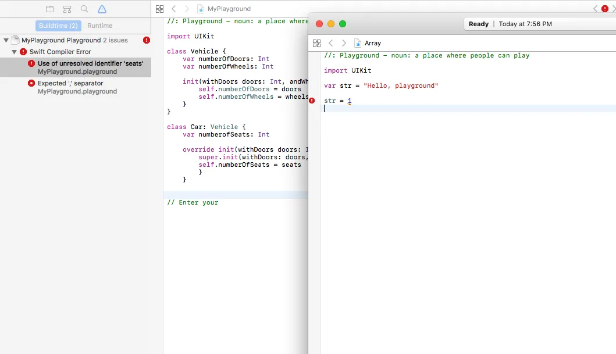
Task: Switch to the Buildtime (2) tab
Action: pyautogui.click(x=58, y=26)
